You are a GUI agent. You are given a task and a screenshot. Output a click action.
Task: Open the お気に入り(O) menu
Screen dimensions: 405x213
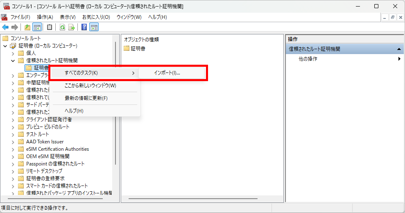pyautogui.click(x=96, y=17)
